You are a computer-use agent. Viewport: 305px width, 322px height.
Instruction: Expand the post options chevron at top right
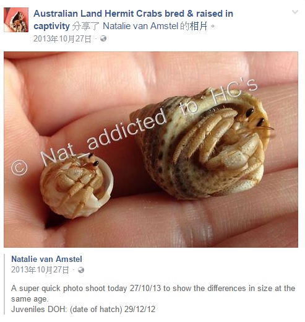click(x=295, y=12)
